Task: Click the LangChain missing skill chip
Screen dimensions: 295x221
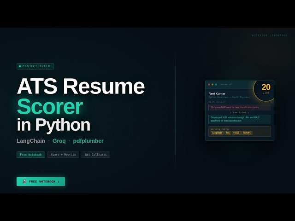Action: (217, 133)
